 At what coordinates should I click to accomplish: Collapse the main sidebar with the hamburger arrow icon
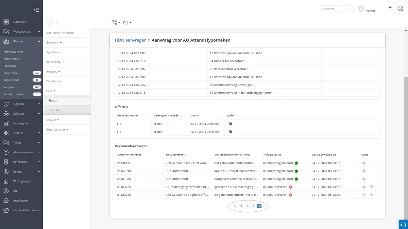[x=36, y=10]
